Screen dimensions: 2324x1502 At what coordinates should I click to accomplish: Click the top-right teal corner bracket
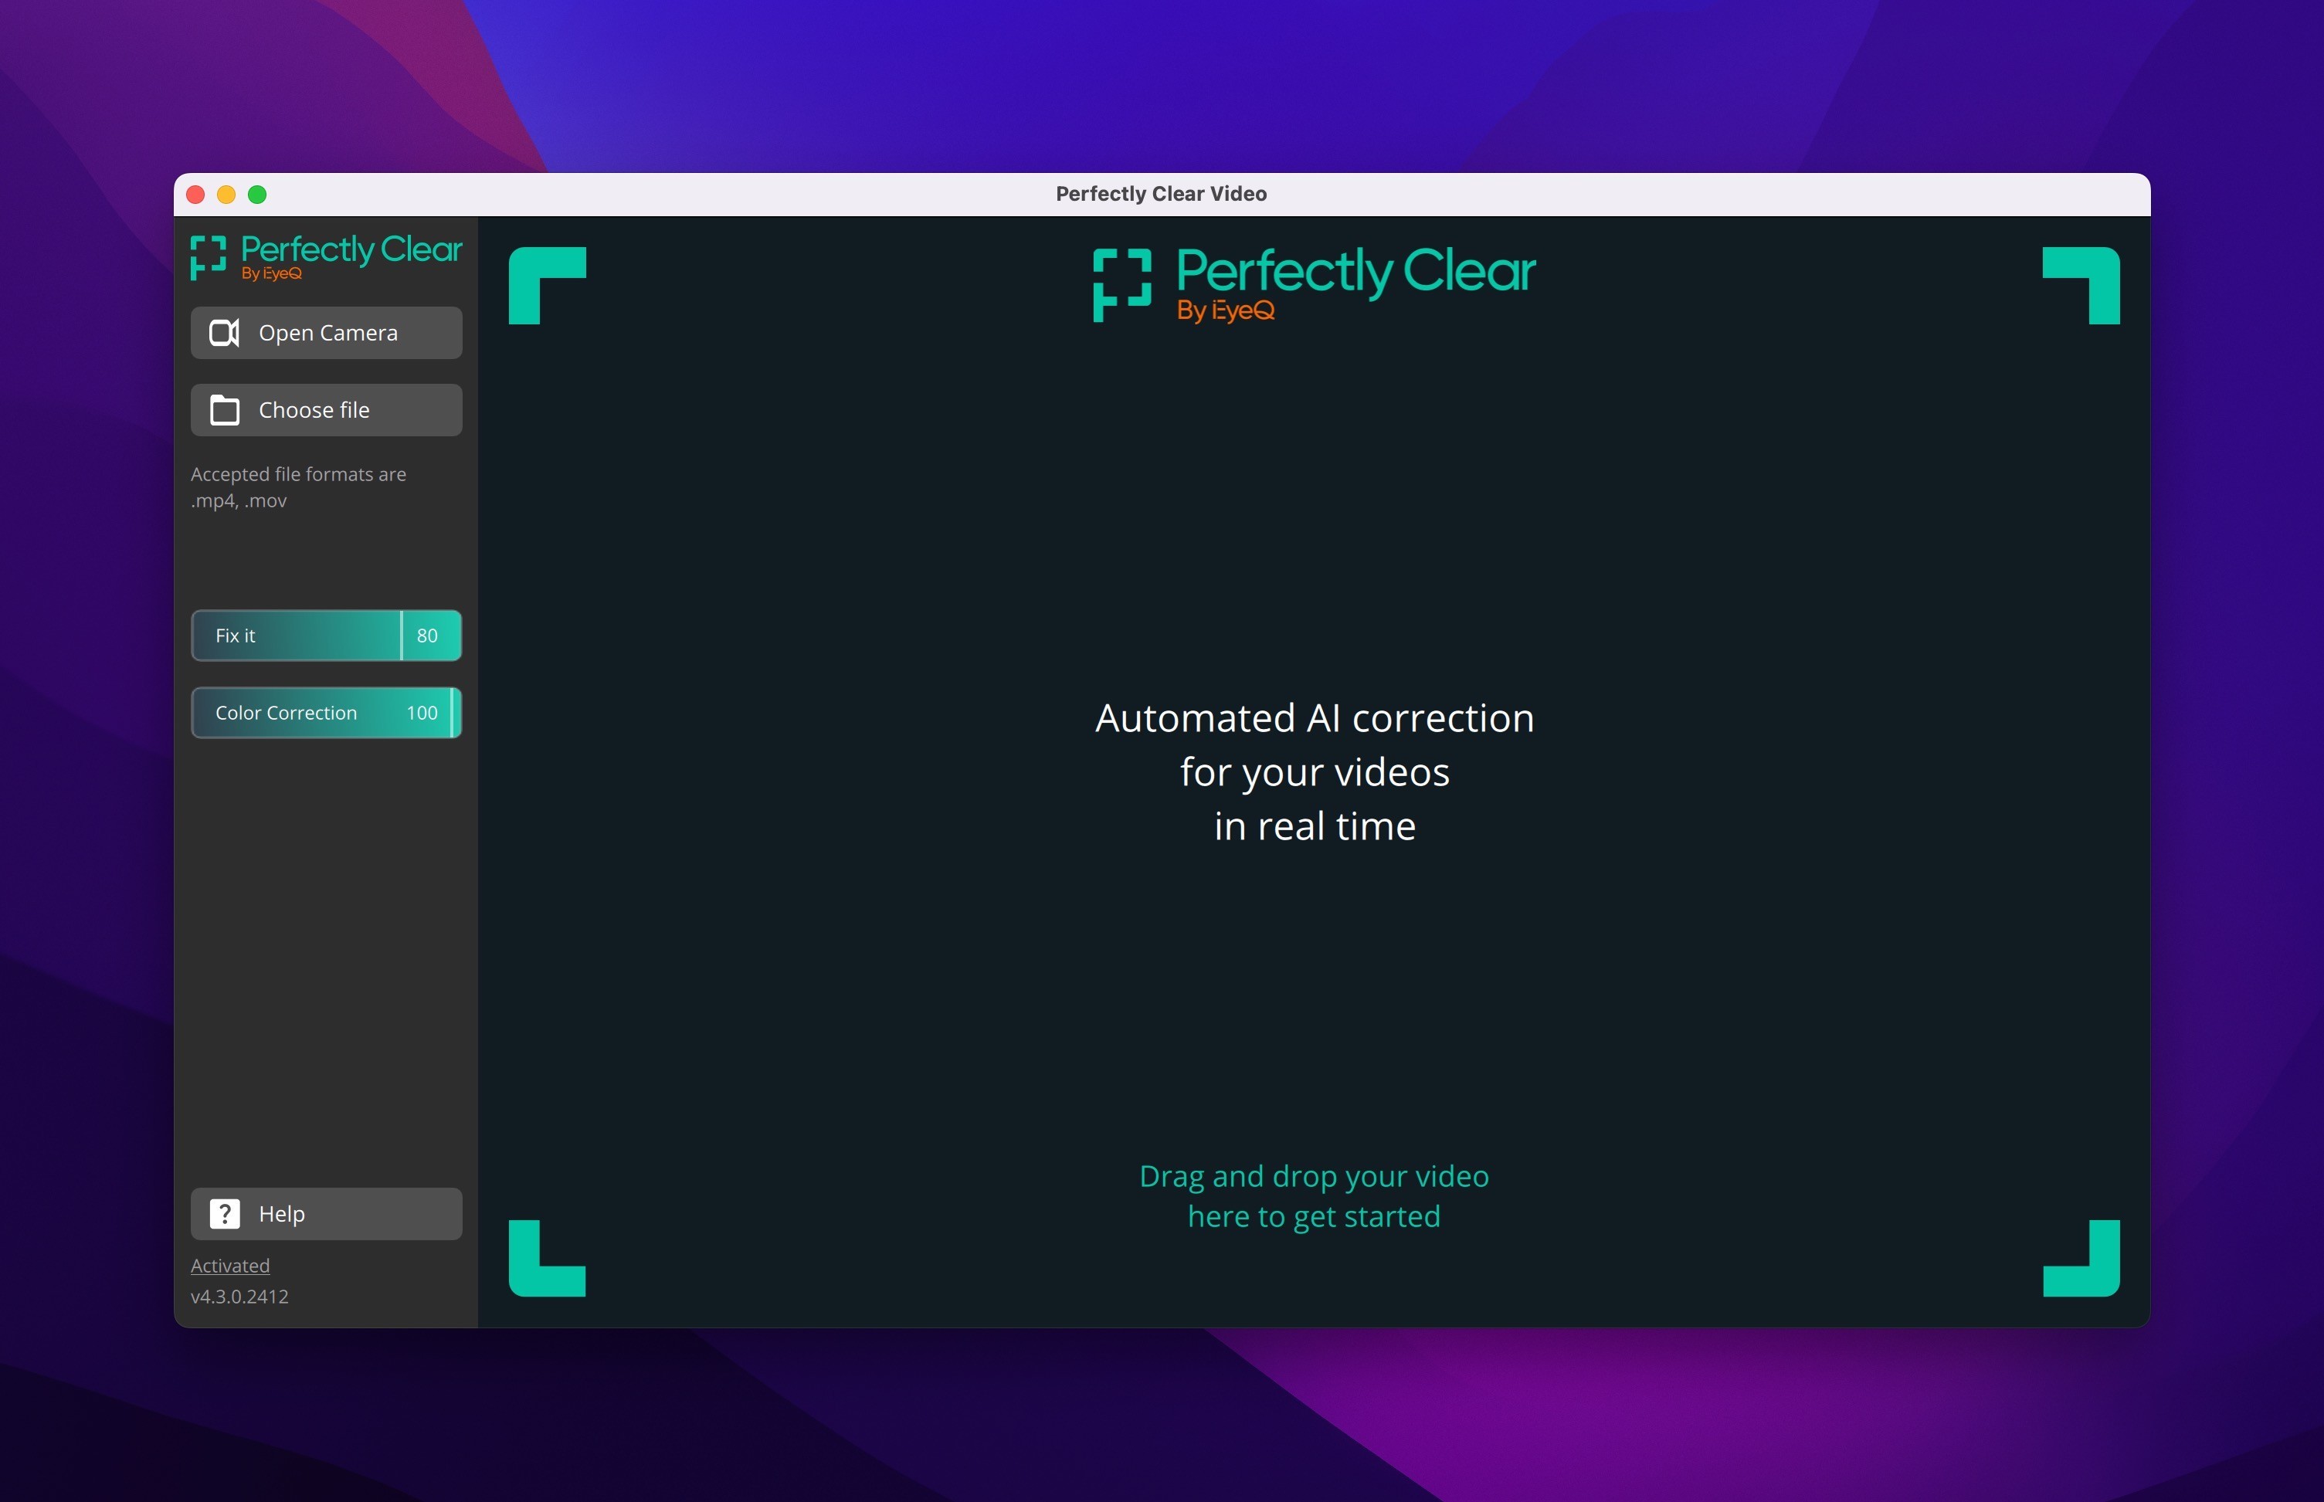[x=2080, y=285]
